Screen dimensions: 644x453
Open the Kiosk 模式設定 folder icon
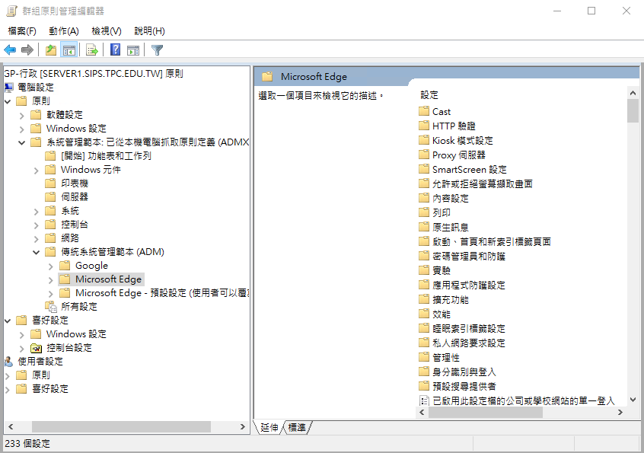point(424,140)
